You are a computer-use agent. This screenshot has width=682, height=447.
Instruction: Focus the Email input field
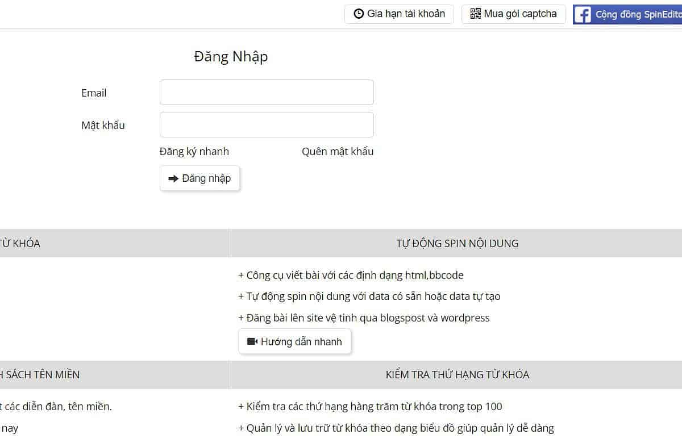[267, 93]
